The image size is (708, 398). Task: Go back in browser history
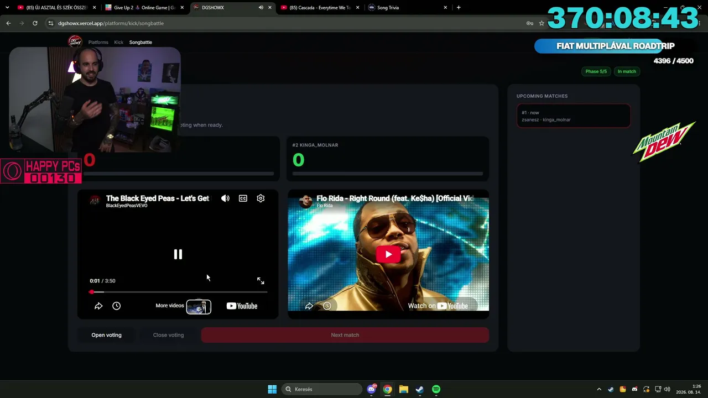click(x=8, y=23)
